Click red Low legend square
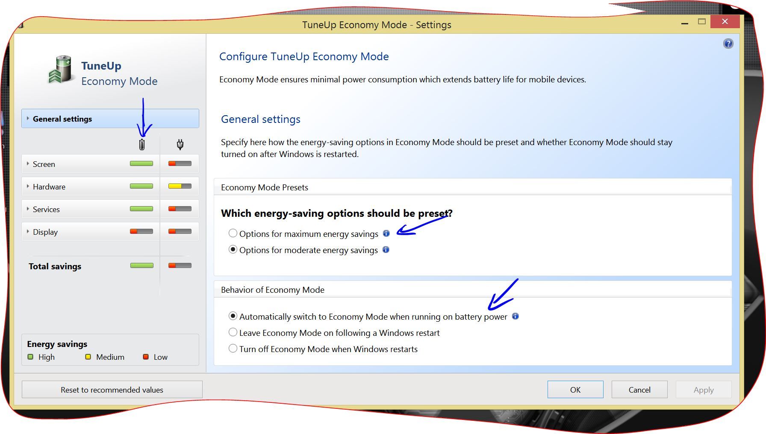 point(146,357)
